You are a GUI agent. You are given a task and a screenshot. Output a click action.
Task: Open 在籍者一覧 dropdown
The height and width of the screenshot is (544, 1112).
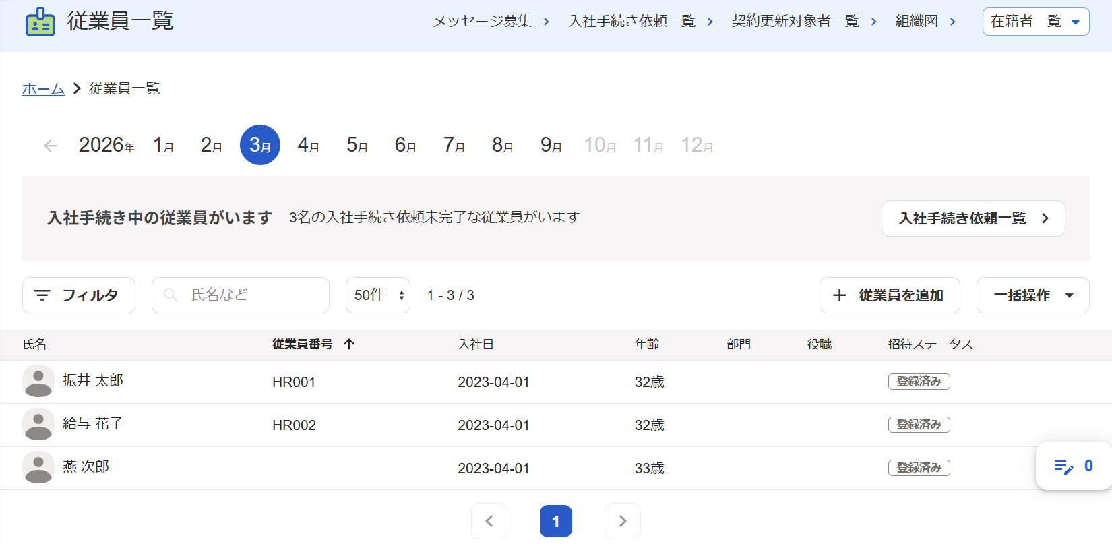(x=1036, y=22)
